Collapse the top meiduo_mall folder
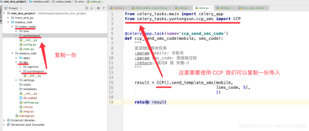Viewport: 309px width, 131px height. [x=8, y=22]
